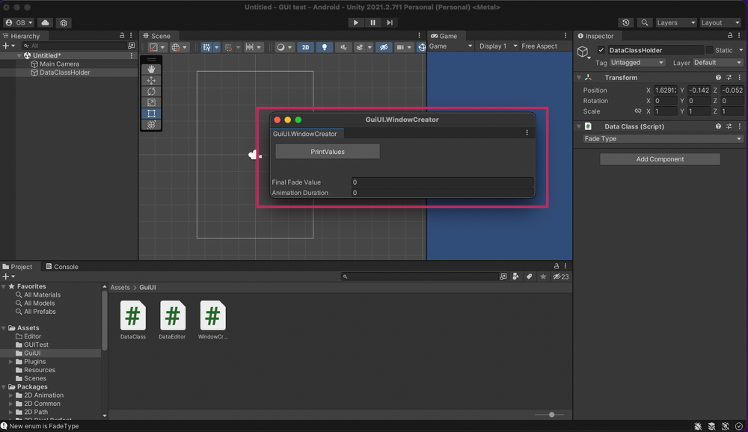The image size is (748, 432).
Task: Click the PrintValues button in GuiUI.WindowCreator
Action: point(327,151)
